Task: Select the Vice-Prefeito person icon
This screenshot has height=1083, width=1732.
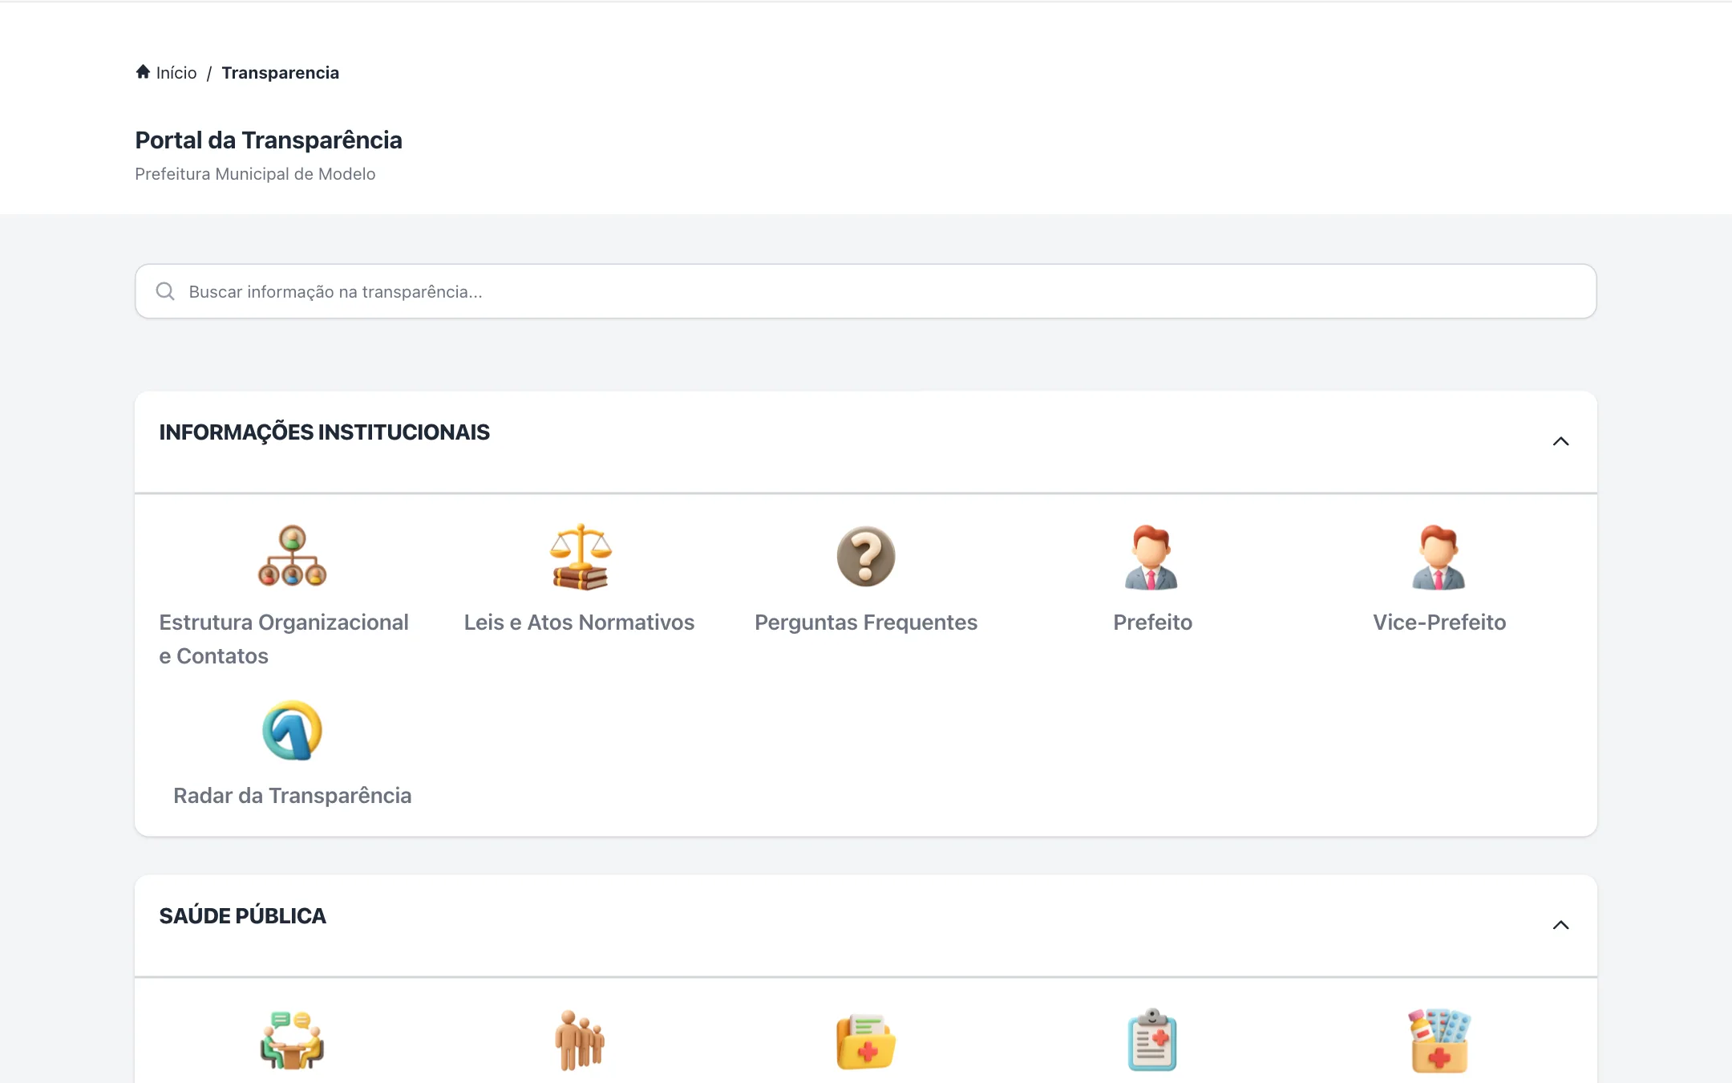Action: [1439, 558]
